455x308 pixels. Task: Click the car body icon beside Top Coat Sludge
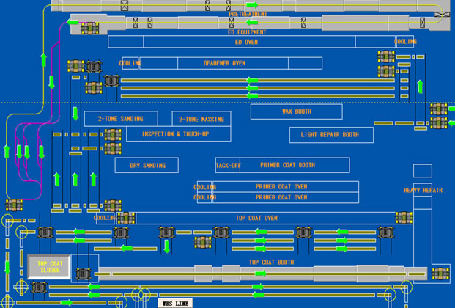(x=83, y=274)
